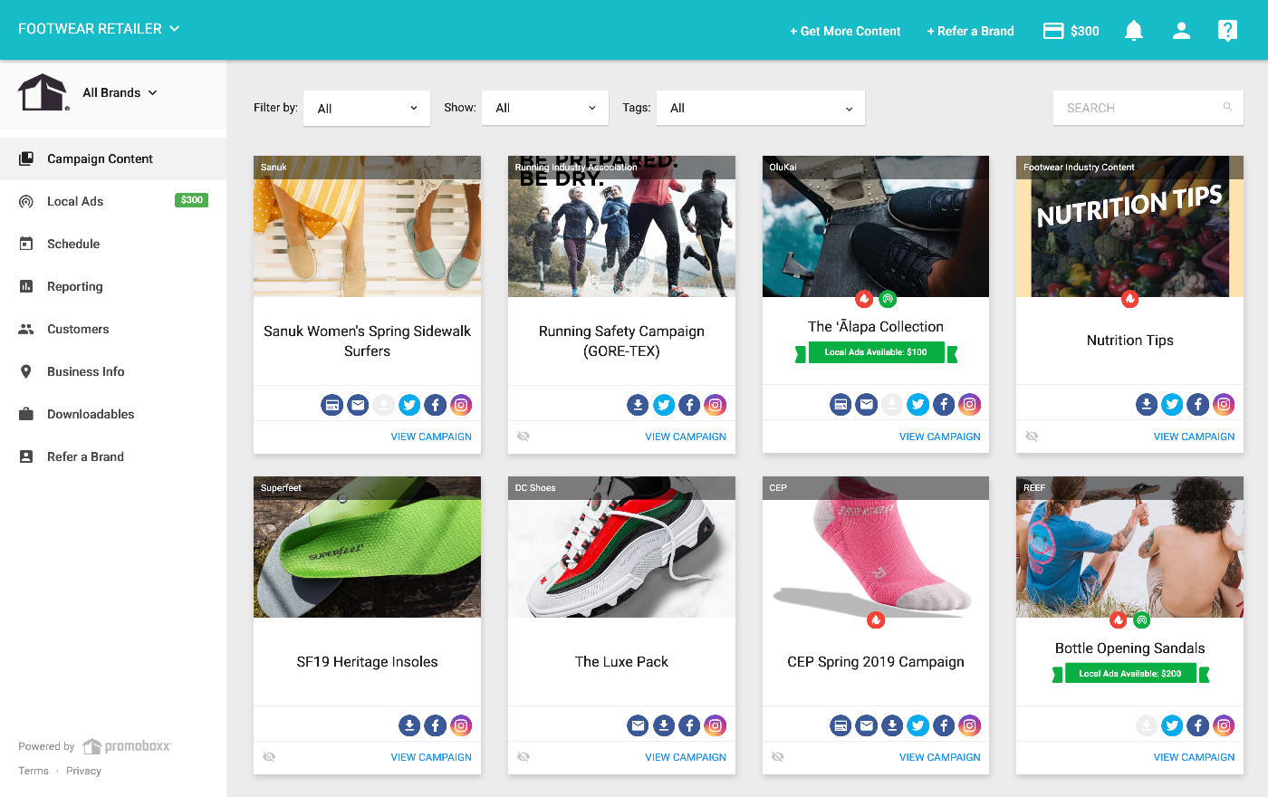Click the flame badge on Nutrition Tips card
Image resolution: width=1268 pixels, height=797 pixels.
[x=1129, y=298]
